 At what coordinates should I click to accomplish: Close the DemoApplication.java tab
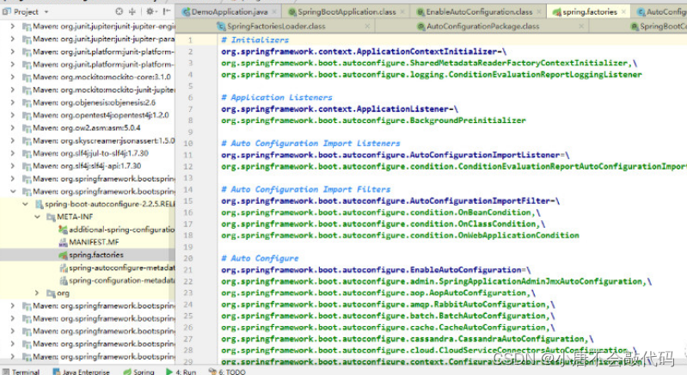274,12
